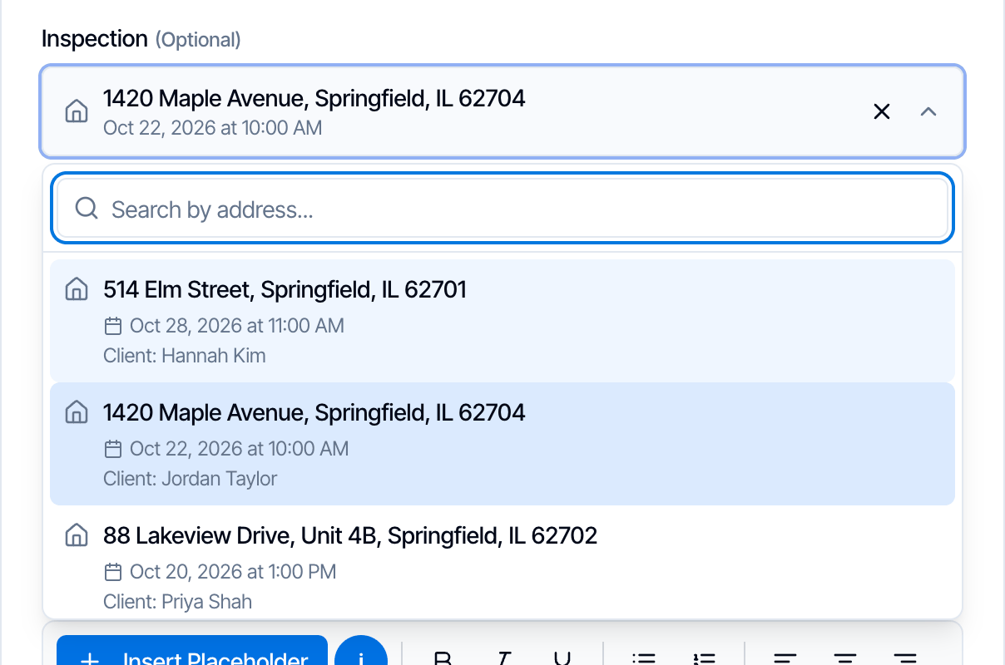
Task: Open the round info button
Action: point(361,652)
